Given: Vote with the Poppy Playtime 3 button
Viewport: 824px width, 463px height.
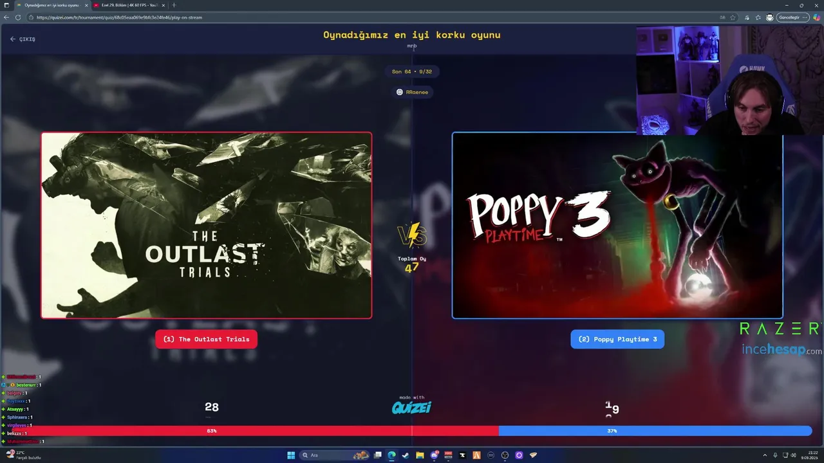Looking at the screenshot, I should click(617, 340).
